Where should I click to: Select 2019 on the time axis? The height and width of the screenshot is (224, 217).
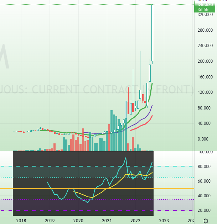(x=50, y=221)
